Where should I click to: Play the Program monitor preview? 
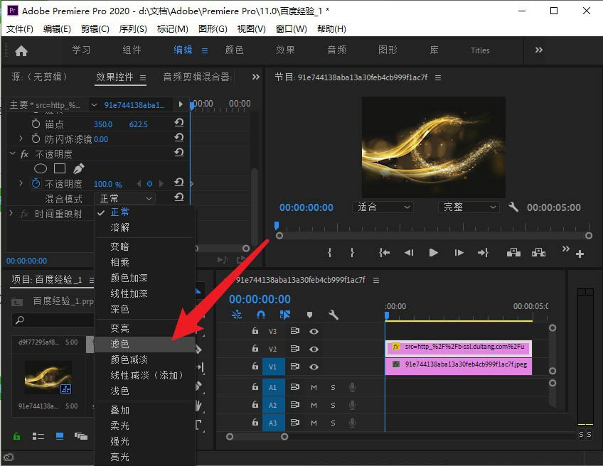pos(433,252)
